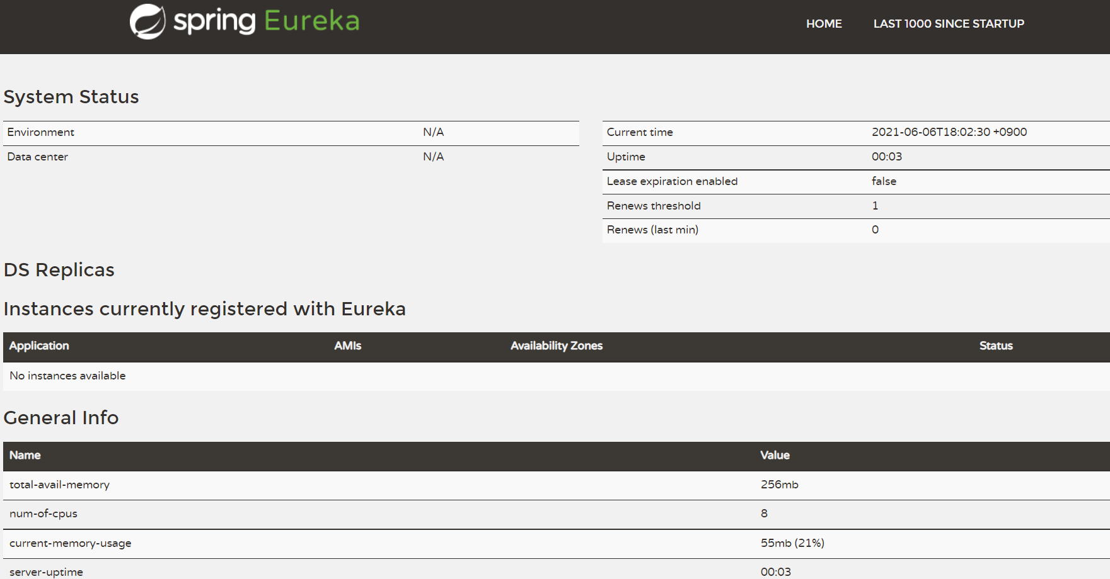Screen dimensions: 1110x579
Task: Click the No instances available row
Action: click(557, 376)
